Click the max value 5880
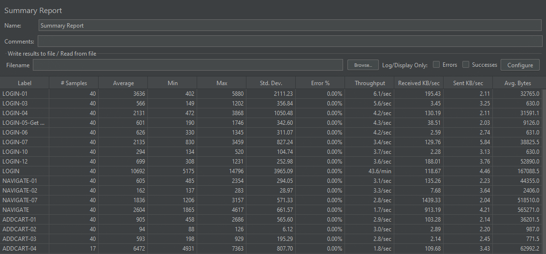This screenshot has width=546, height=254. 237,94
